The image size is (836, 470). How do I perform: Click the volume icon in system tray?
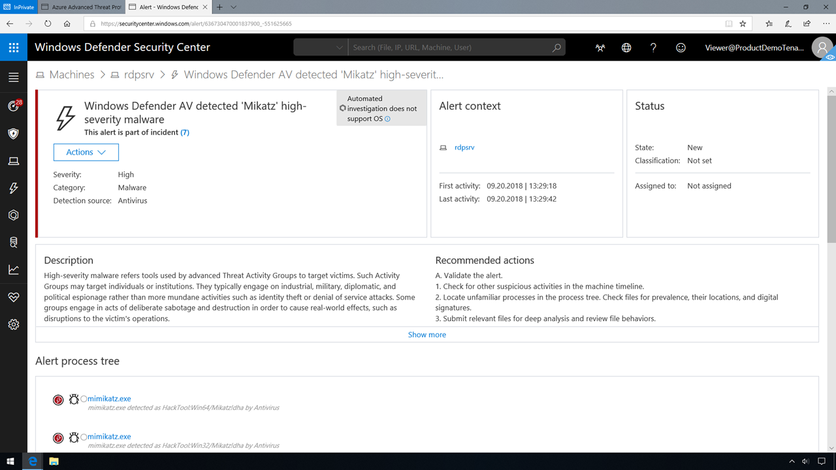pyautogui.click(x=805, y=462)
